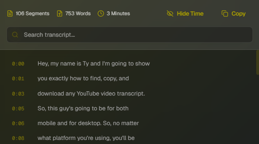Toggle timestamps with the Hide Time label

190,14
